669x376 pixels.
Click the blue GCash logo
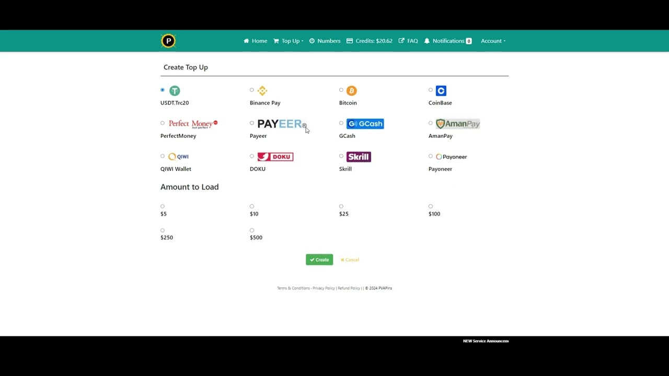click(x=365, y=124)
